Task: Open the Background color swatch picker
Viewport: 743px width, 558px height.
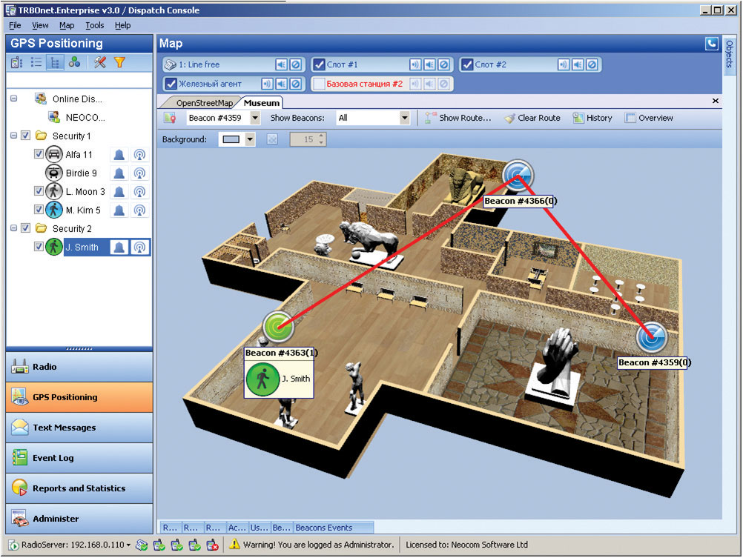Action: (x=250, y=139)
